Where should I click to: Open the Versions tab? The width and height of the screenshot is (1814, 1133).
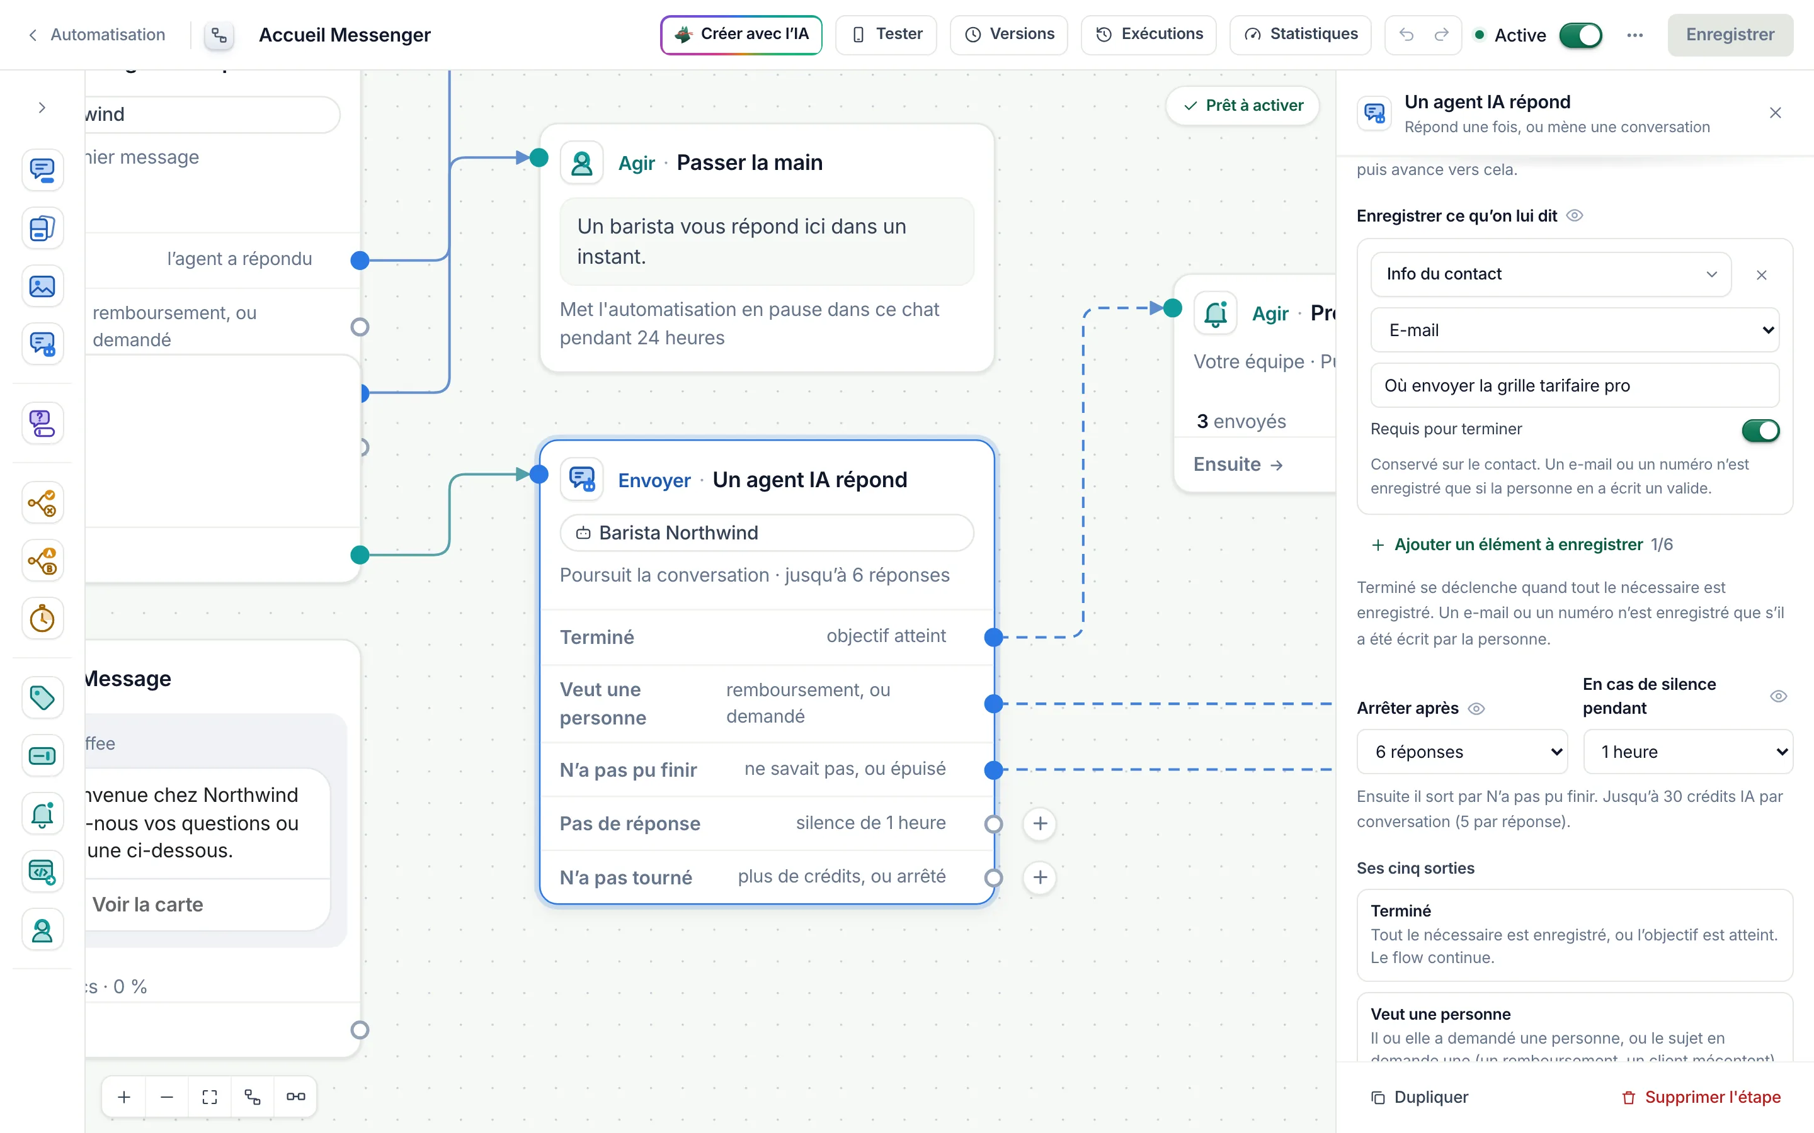(x=1009, y=35)
